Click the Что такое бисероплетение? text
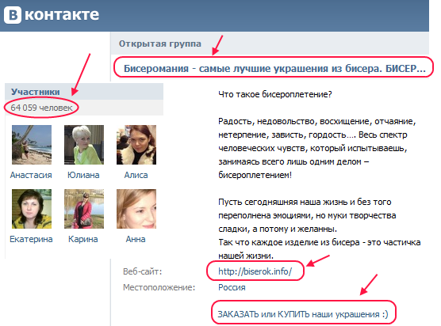Screen dimensions: 441x326 [274, 94]
